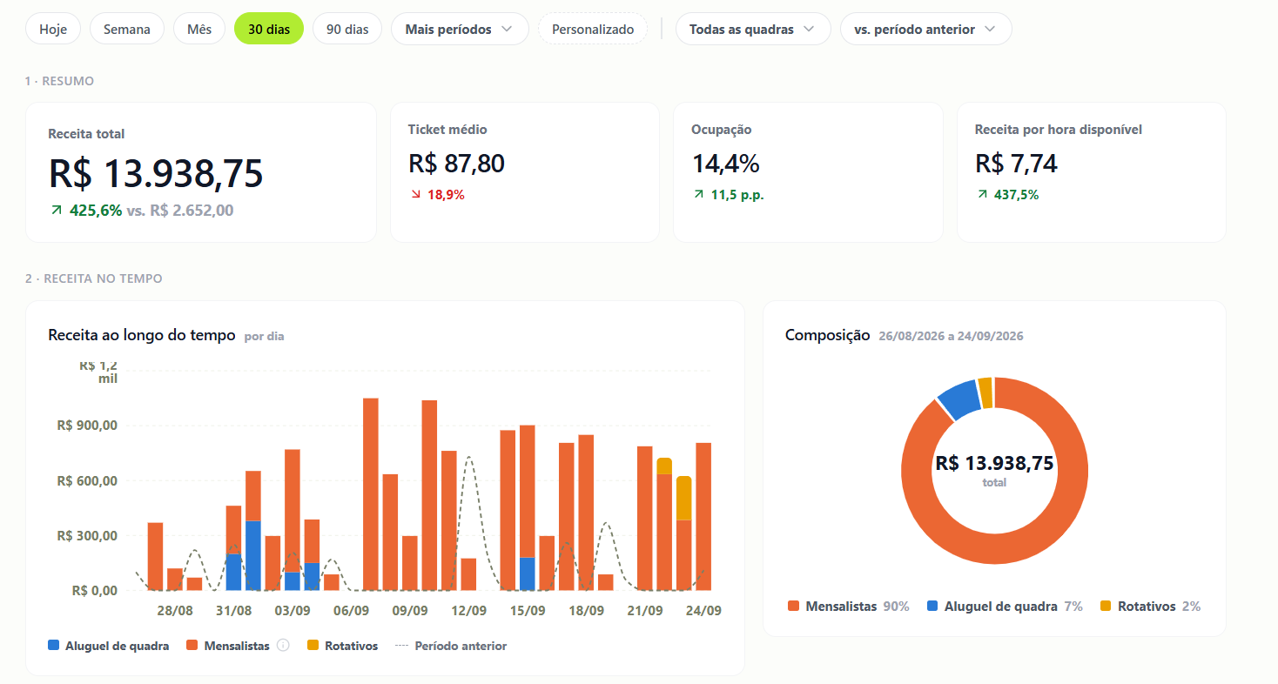Toggle the Mensalistas series label under the bar chart
The image size is (1278, 684).
point(237,646)
